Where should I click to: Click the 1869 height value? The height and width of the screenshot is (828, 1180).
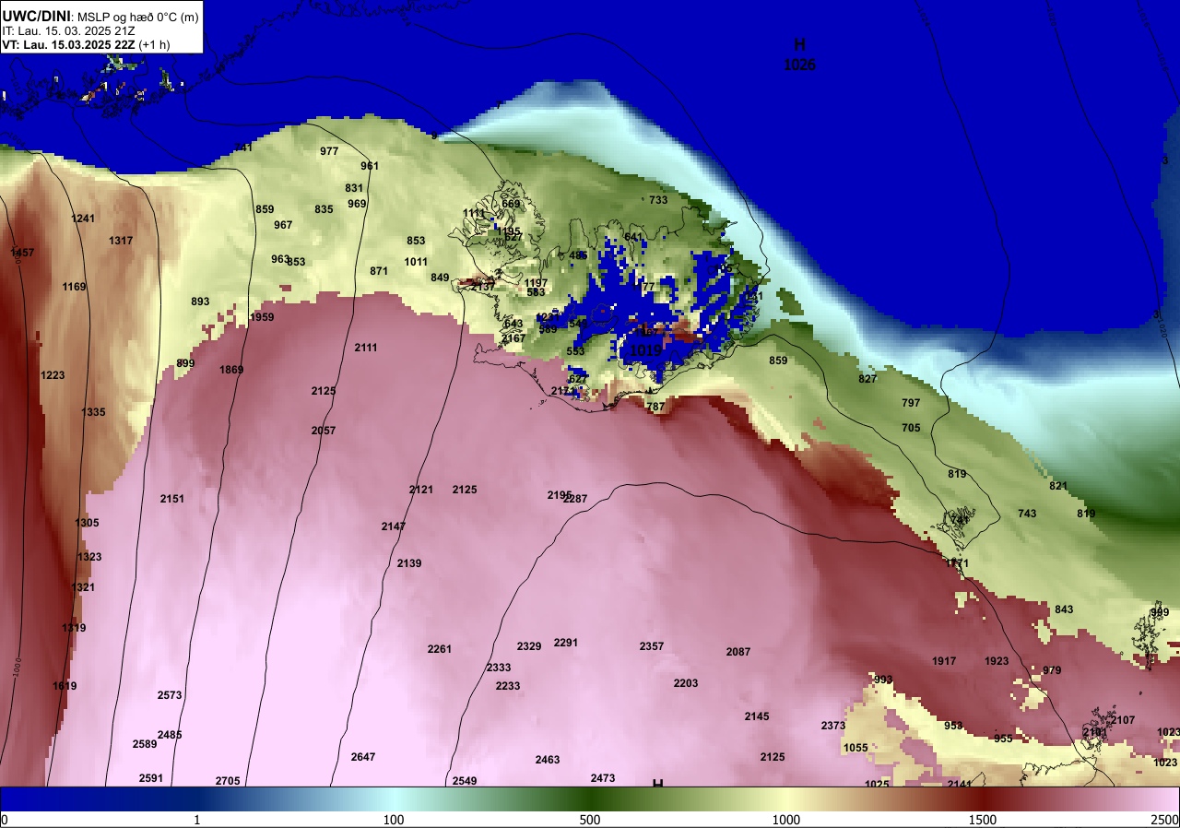click(231, 370)
